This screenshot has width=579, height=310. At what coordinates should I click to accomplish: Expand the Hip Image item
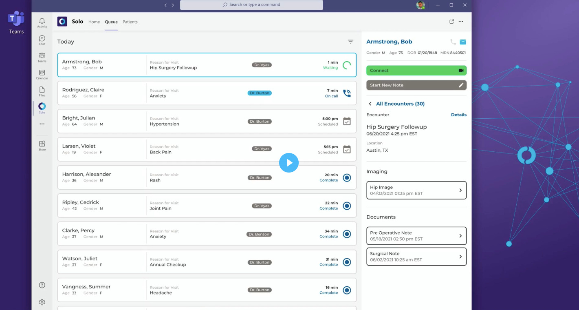(416, 190)
